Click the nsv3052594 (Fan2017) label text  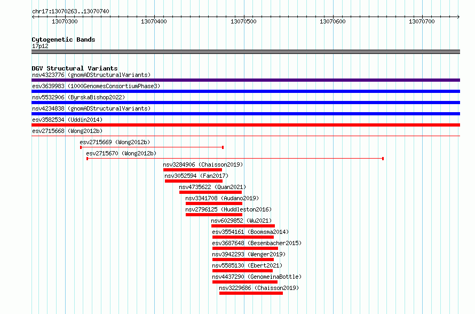(196, 176)
